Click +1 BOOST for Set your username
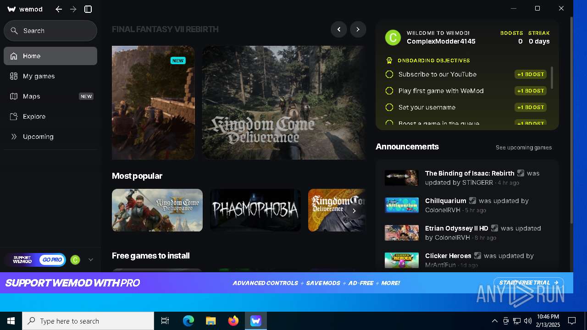This screenshot has height=330, width=587. click(531, 107)
